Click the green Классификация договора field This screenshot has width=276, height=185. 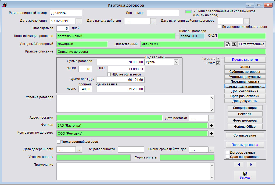click(116, 36)
